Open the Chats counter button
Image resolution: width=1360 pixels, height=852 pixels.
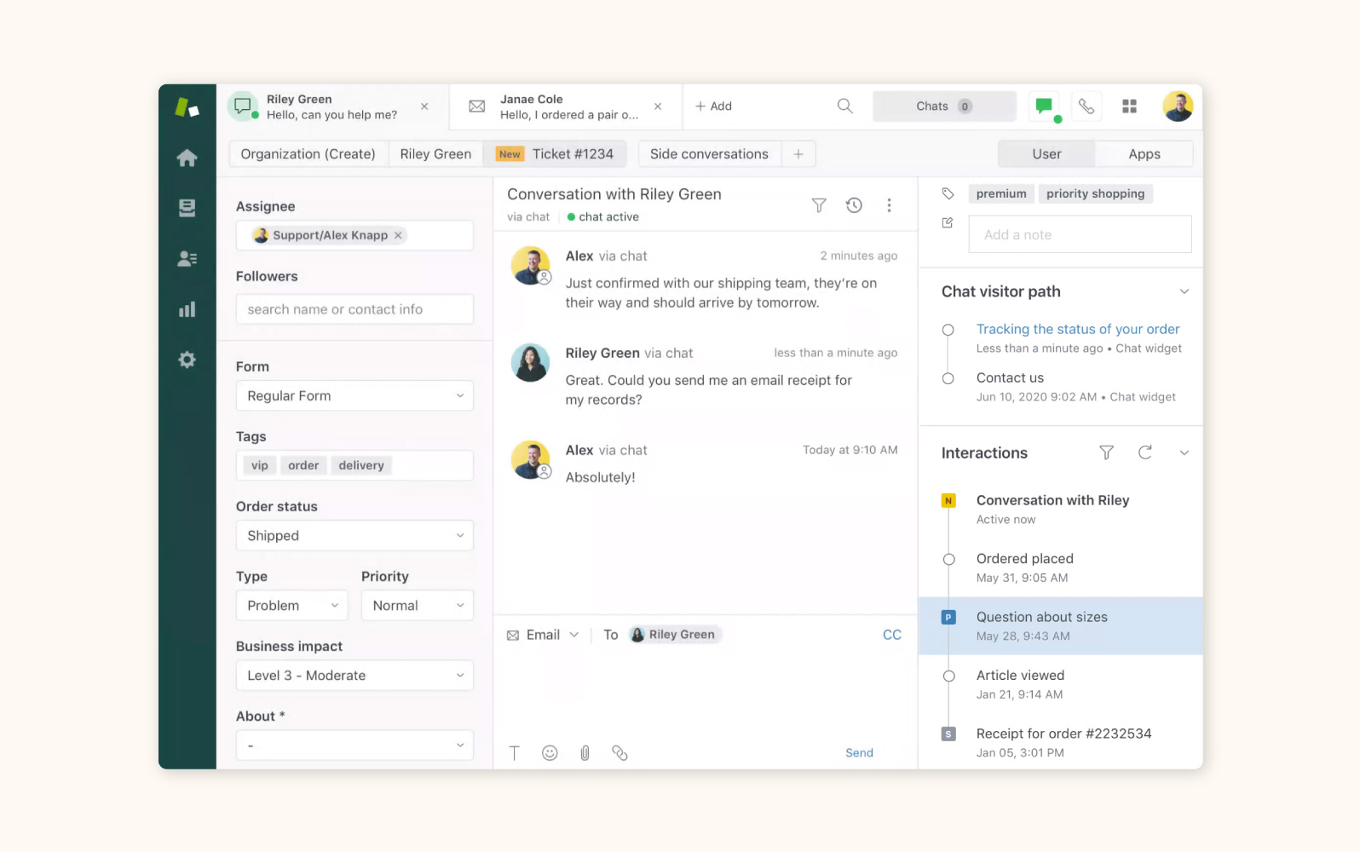click(x=944, y=106)
